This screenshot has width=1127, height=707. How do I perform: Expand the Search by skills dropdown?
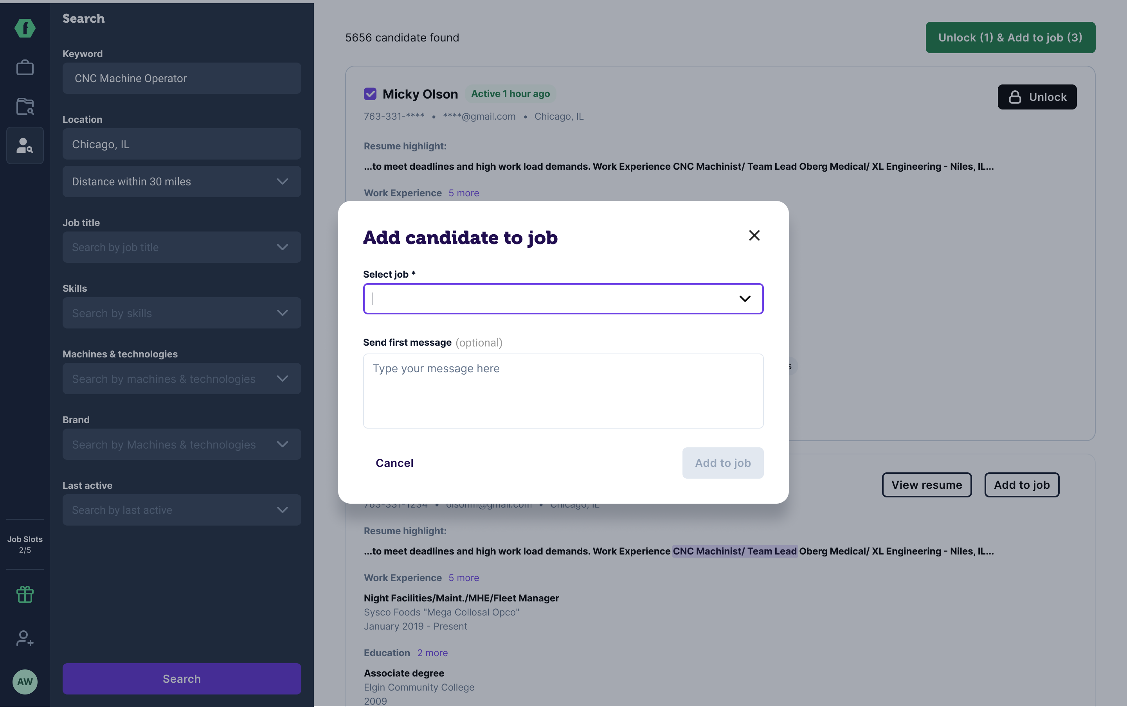point(182,313)
